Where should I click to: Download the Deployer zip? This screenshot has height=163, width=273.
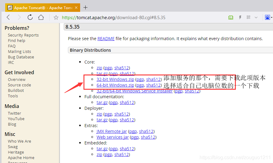[99, 114]
